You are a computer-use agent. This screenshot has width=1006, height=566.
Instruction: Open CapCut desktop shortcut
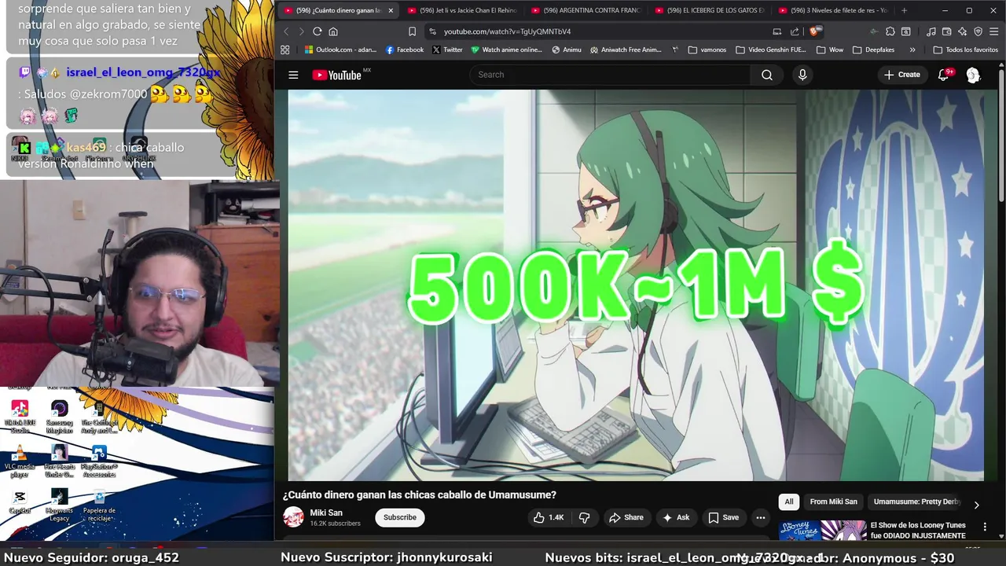[20, 502]
